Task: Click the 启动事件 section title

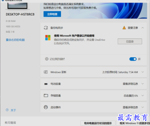Action: (x=56, y=107)
